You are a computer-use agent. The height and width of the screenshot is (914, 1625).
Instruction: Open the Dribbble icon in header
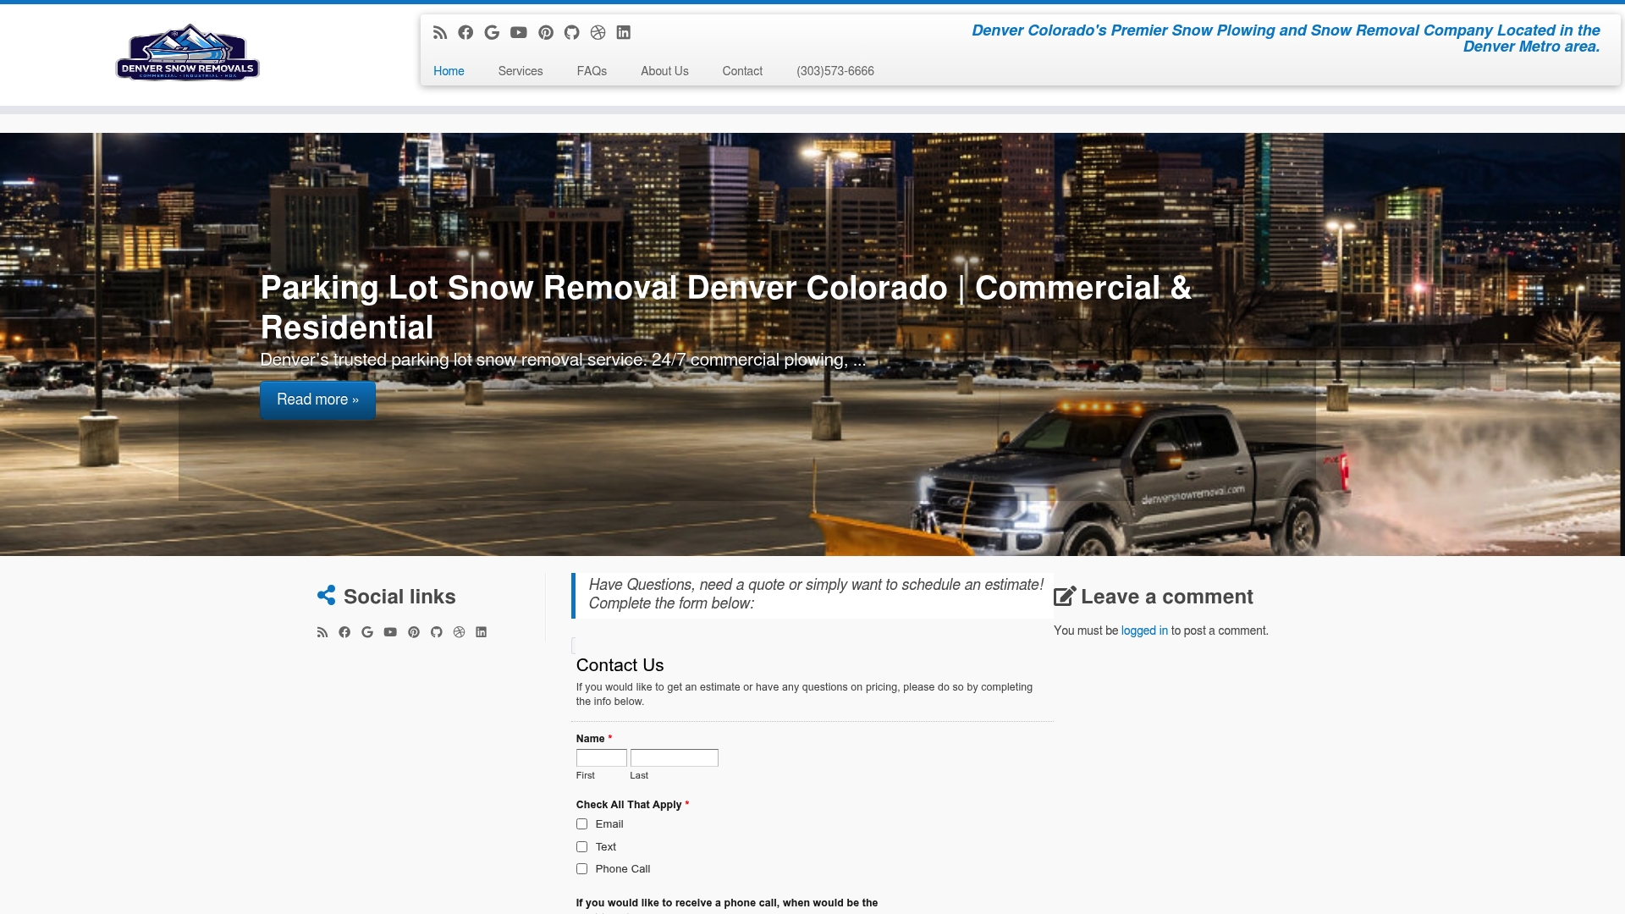click(x=598, y=32)
